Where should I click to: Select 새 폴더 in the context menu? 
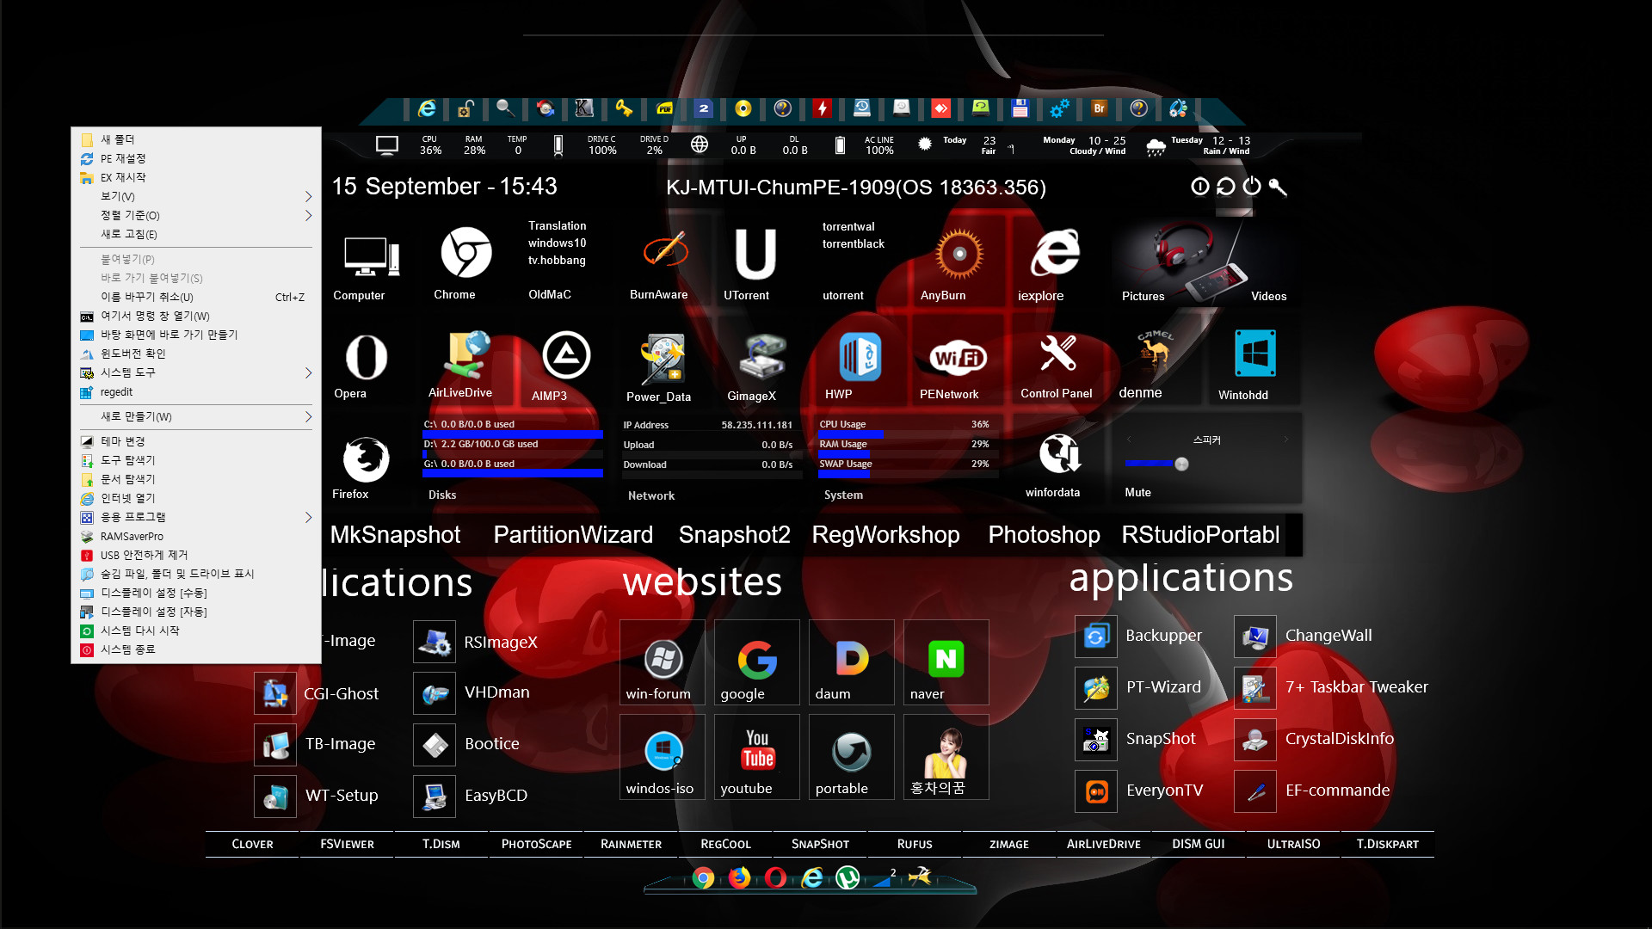[x=196, y=139]
